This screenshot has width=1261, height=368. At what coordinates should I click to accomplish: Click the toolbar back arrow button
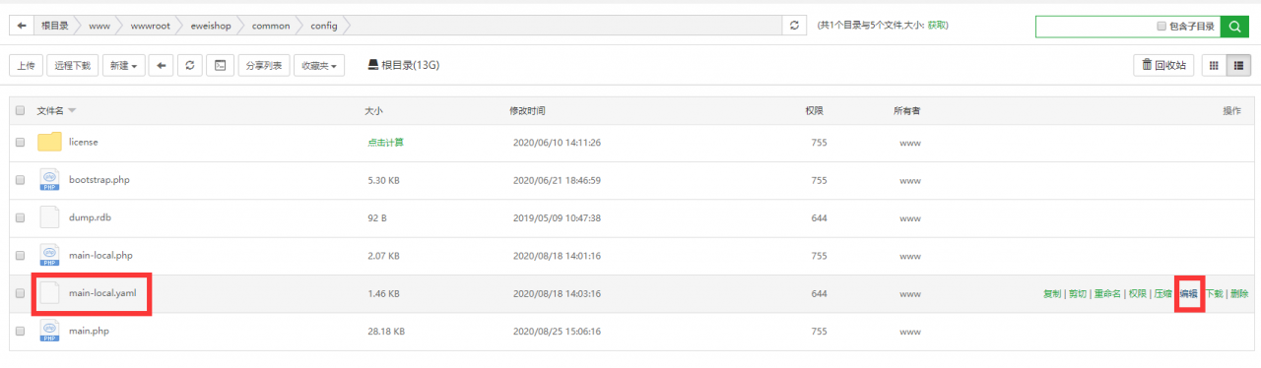[x=162, y=66]
